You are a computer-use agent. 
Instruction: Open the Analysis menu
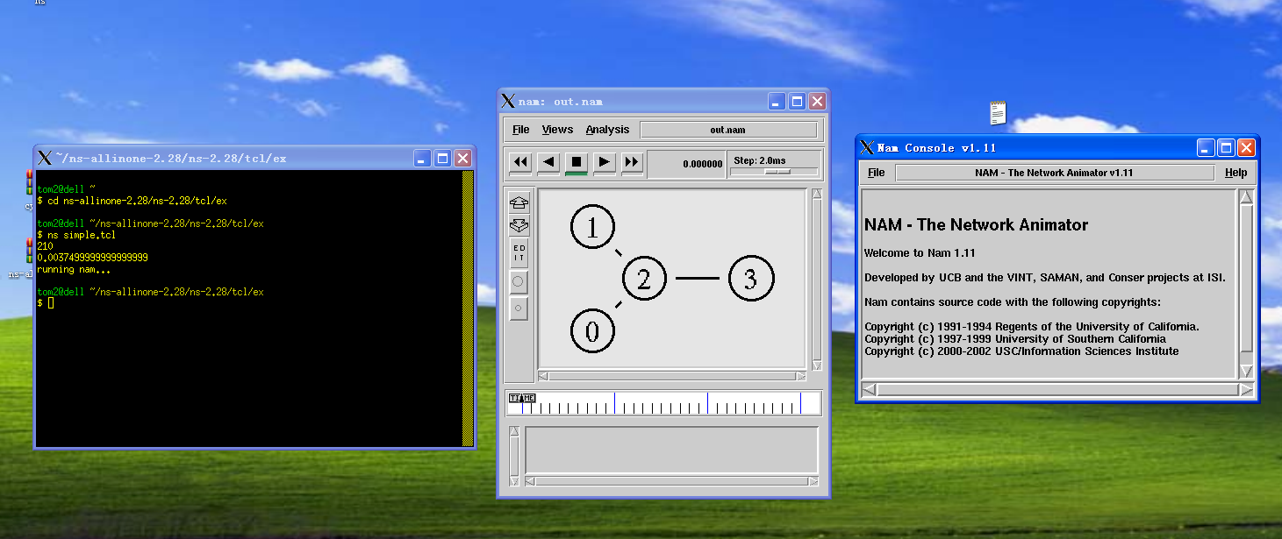click(608, 129)
